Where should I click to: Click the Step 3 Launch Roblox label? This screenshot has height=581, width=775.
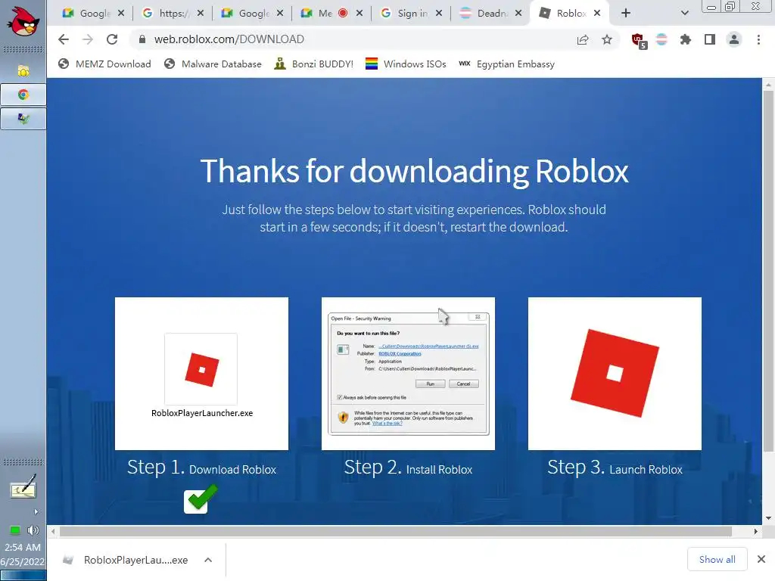pos(615,468)
